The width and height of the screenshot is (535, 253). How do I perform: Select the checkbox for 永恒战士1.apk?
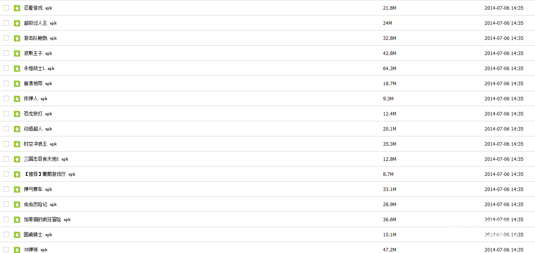tap(6, 68)
